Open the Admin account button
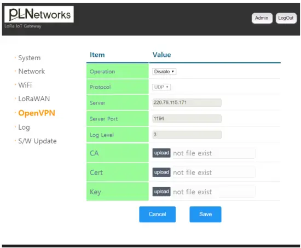This screenshot has width=301, height=248. click(x=262, y=18)
